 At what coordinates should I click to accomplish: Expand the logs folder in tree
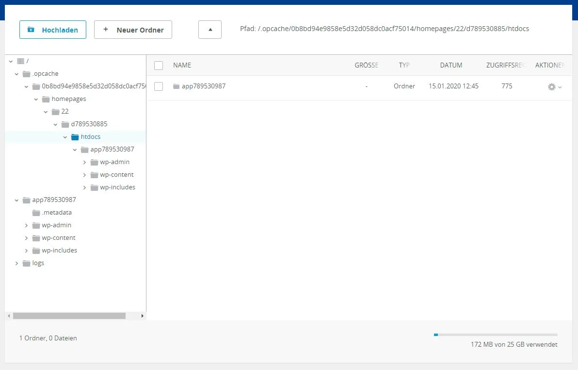click(16, 263)
